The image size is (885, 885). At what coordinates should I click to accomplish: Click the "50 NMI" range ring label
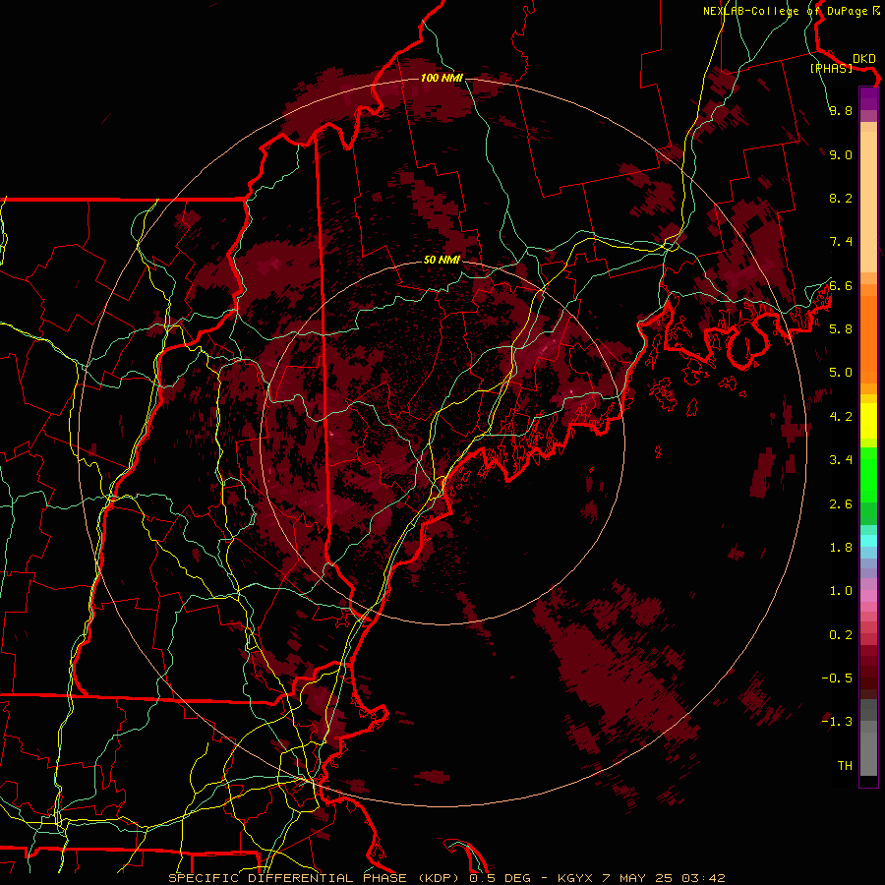[x=442, y=260]
